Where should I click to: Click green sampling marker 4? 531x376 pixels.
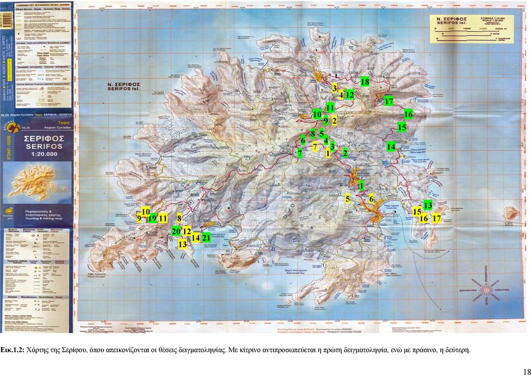pyautogui.click(x=326, y=140)
